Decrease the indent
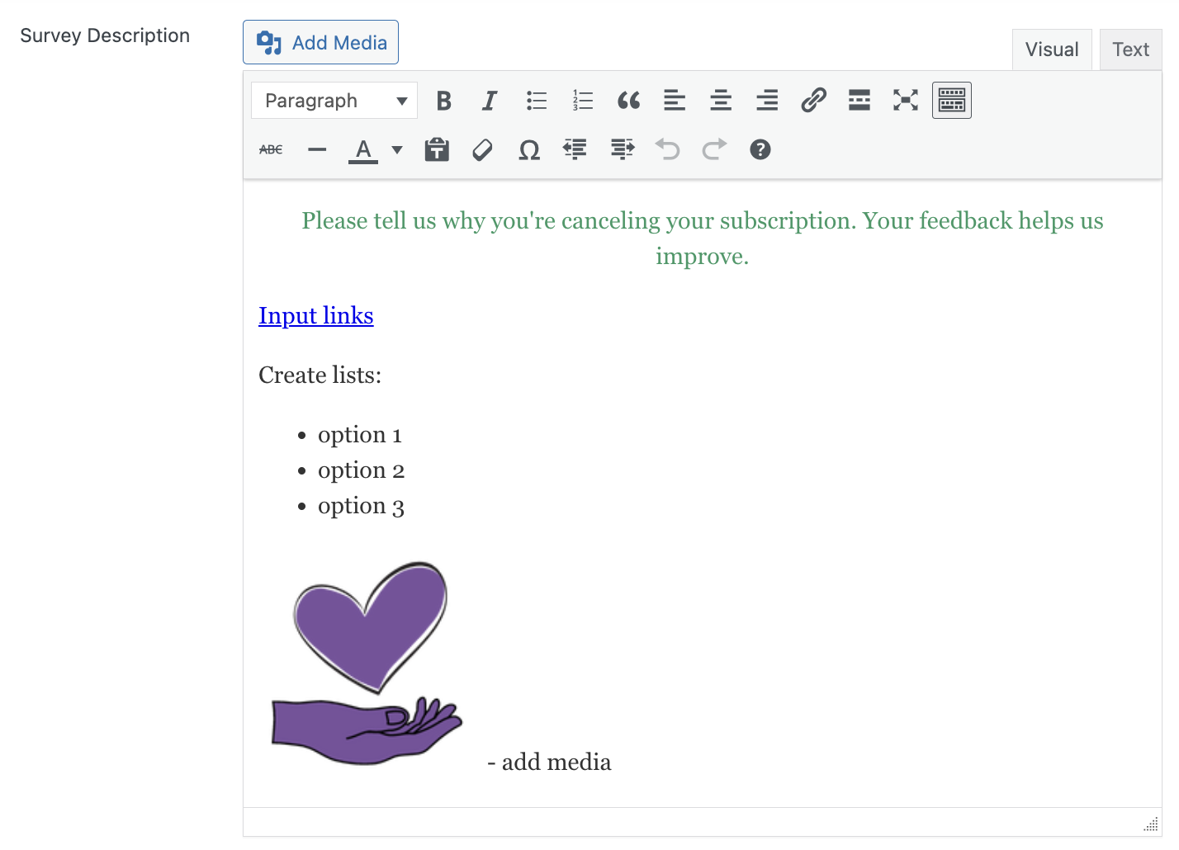This screenshot has width=1179, height=850. click(x=575, y=149)
